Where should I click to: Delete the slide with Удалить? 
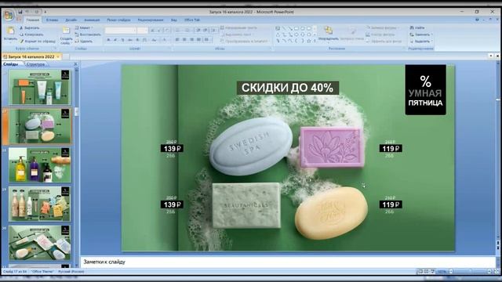click(x=84, y=42)
